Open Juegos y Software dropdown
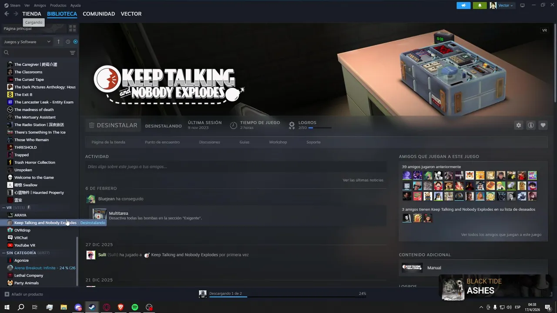 coord(27,42)
